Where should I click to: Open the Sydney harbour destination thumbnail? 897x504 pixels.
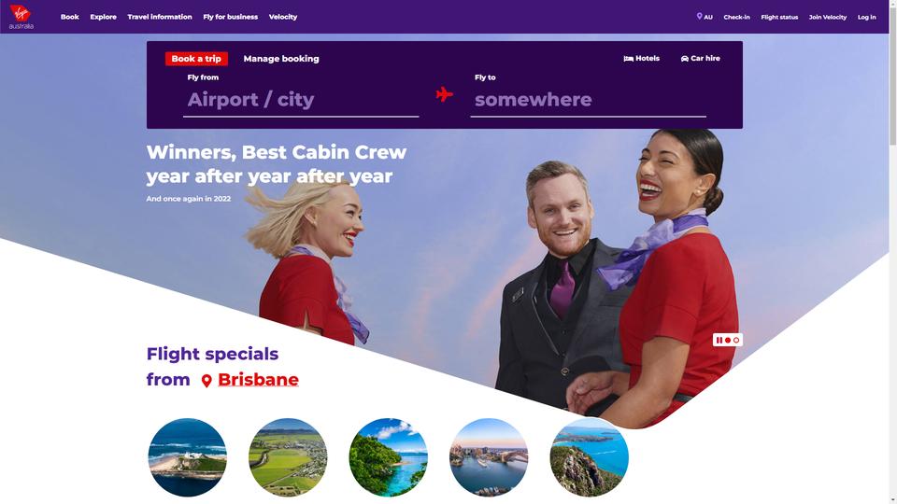489,457
